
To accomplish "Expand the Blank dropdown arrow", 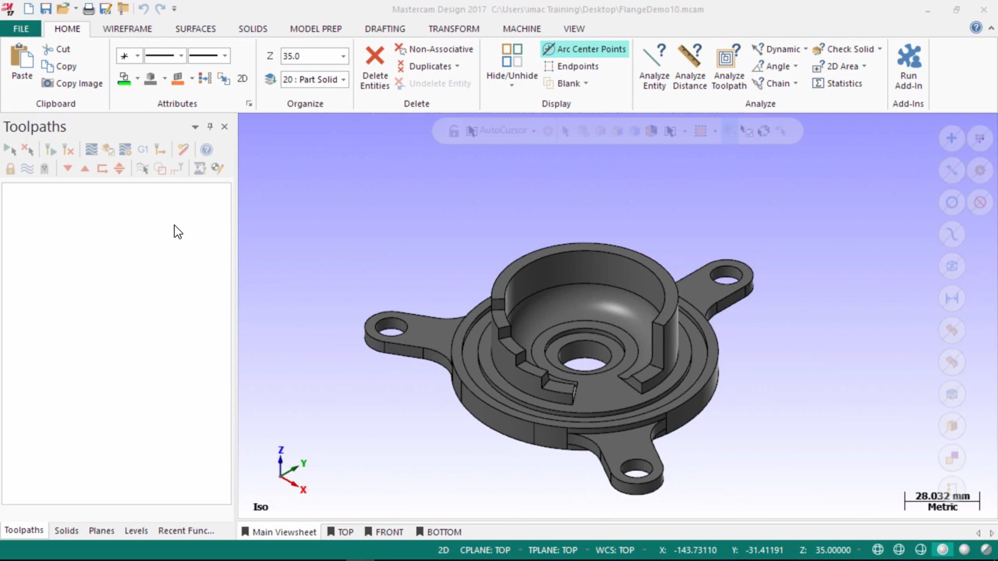I will click(x=586, y=83).
